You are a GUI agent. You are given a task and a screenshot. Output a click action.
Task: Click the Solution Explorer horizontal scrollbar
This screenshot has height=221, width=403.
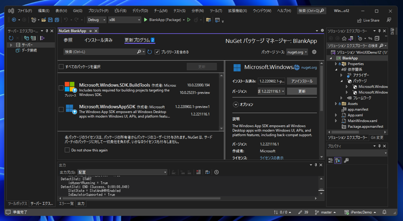pyautogui.click(x=345, y=132)
